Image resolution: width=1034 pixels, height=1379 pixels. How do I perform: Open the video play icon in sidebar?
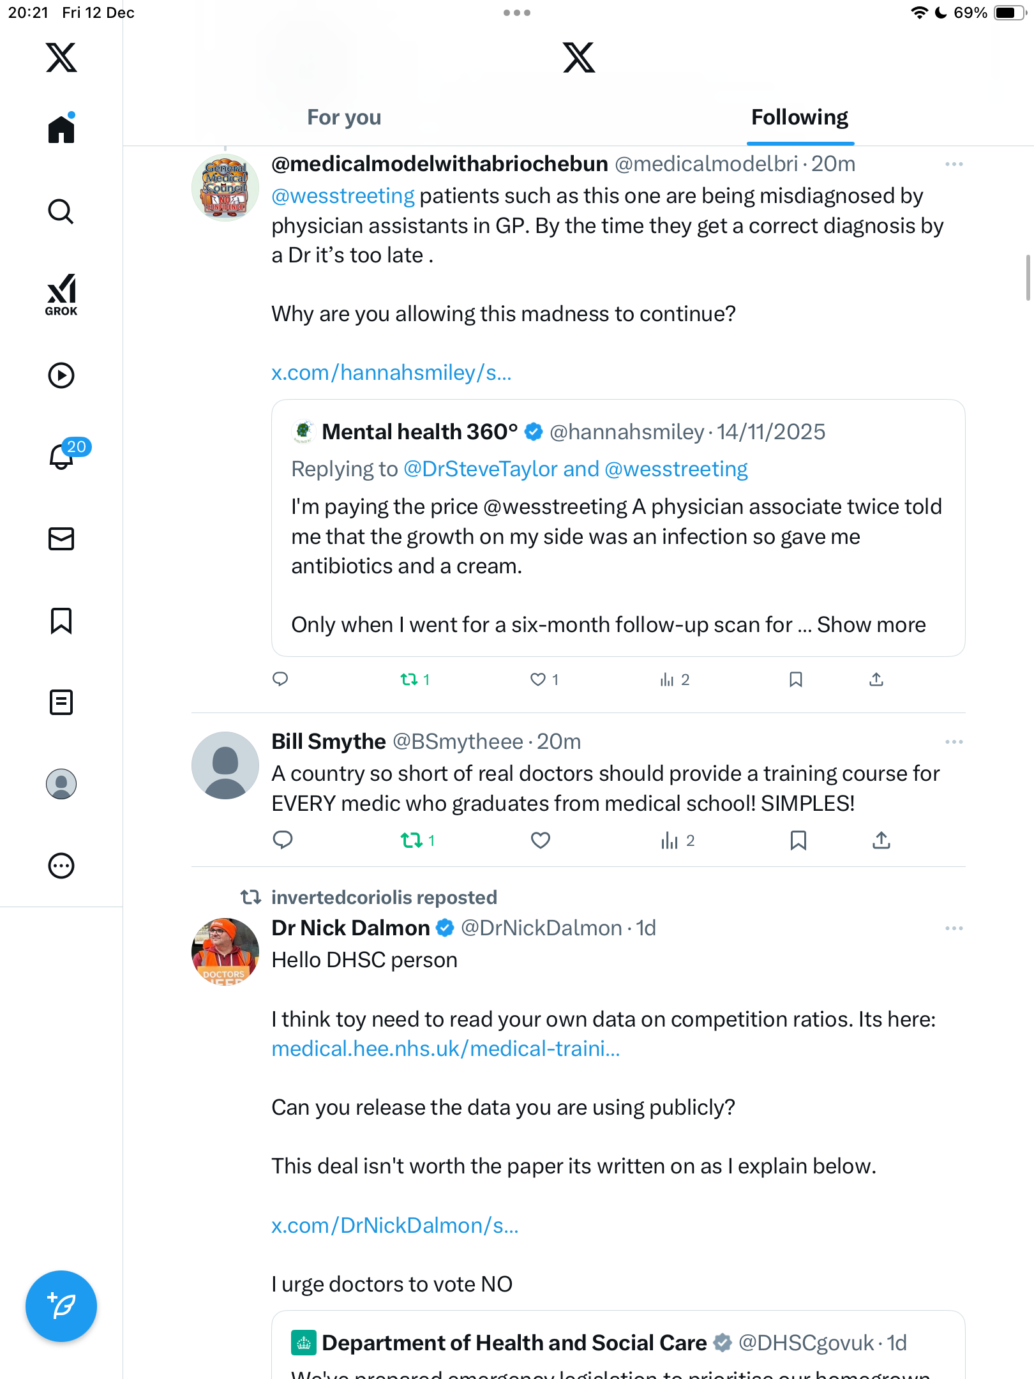pos(61,375)
